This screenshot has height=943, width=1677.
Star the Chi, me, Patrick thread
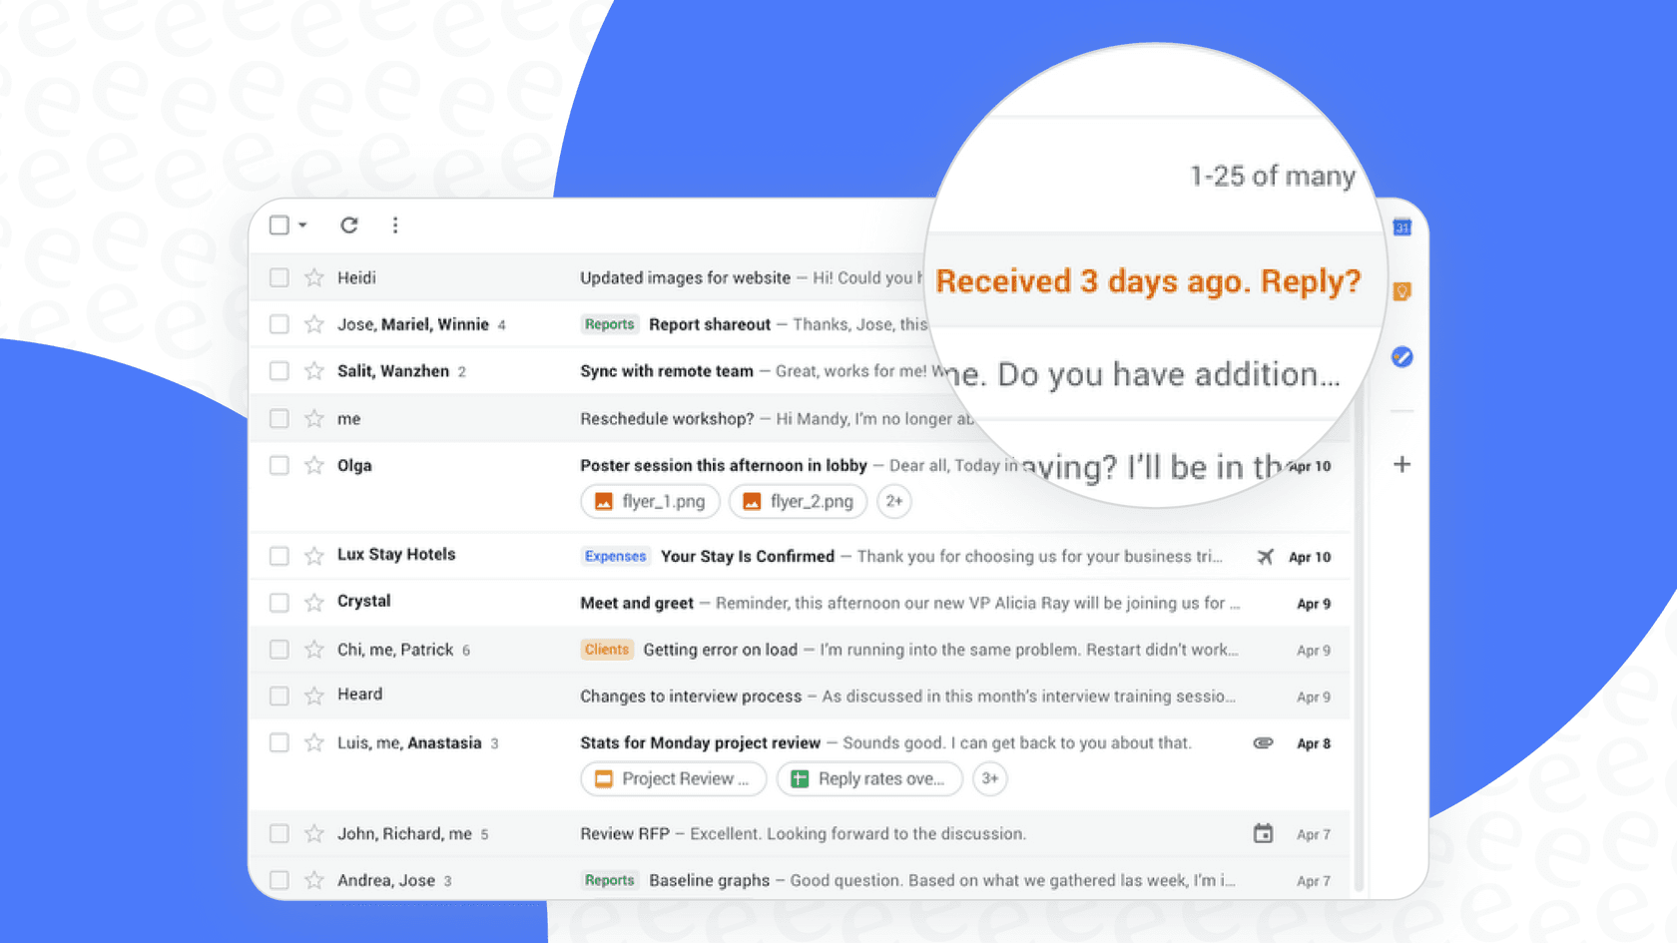point(314,650)
